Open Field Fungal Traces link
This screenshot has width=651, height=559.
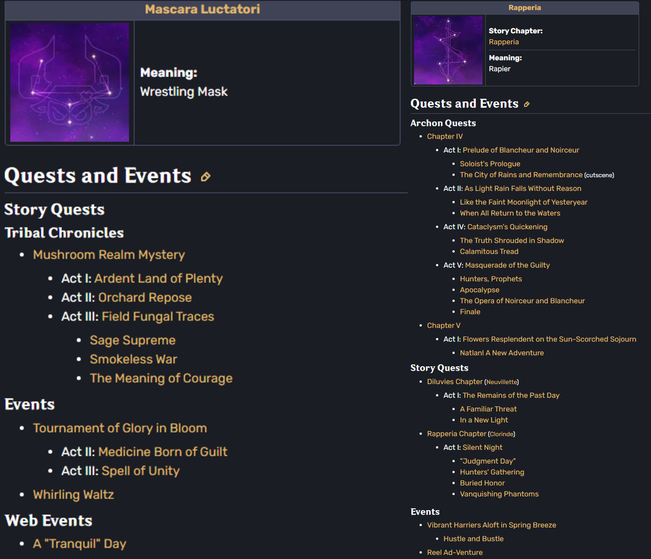click(158, 317)
